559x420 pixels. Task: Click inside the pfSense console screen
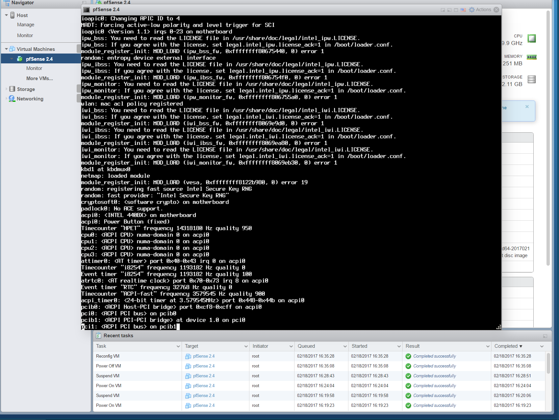pos(291,172)
